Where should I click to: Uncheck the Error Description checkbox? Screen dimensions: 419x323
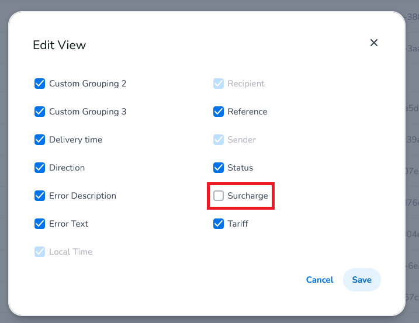(x=40, y=196)
